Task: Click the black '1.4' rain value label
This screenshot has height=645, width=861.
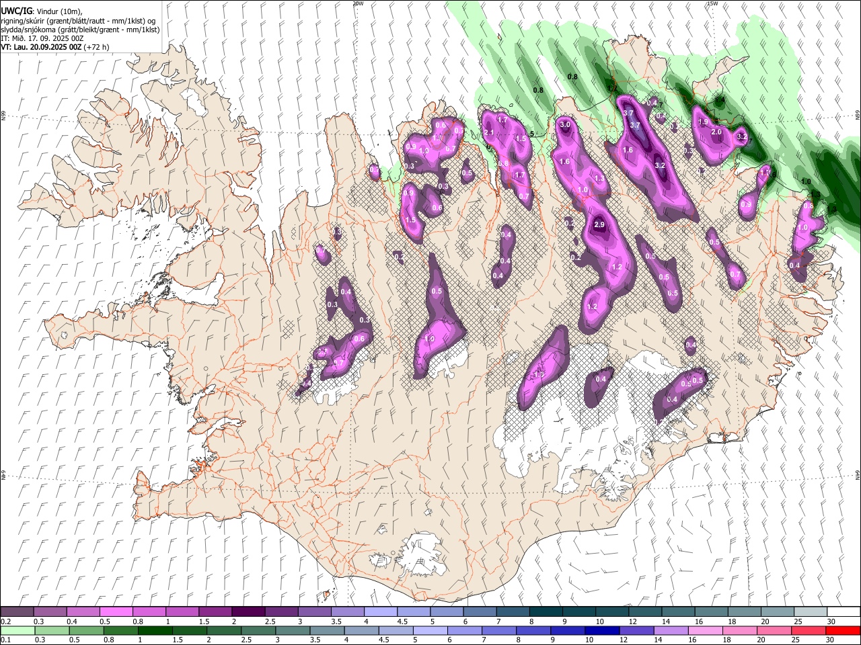Action: (720, 100)
